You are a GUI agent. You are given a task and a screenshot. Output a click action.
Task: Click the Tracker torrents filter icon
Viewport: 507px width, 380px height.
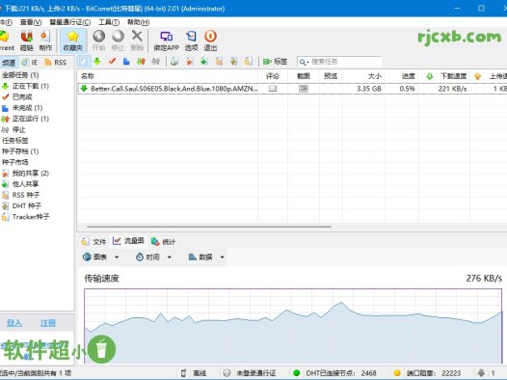[x=249, y=62]
